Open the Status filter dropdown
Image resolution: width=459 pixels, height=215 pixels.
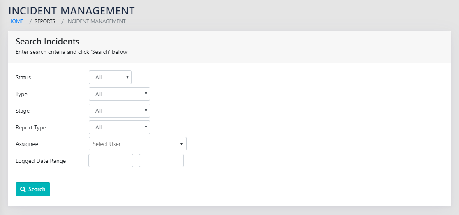[x=110, y=77]
